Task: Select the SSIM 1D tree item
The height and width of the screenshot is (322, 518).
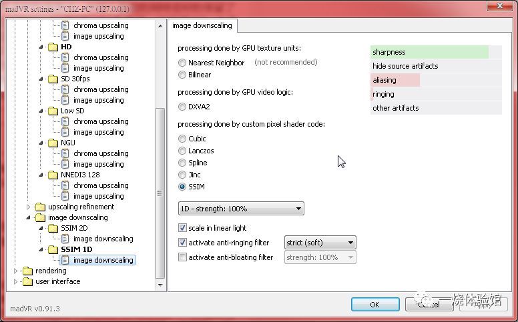Action: [x=76, y=249]
